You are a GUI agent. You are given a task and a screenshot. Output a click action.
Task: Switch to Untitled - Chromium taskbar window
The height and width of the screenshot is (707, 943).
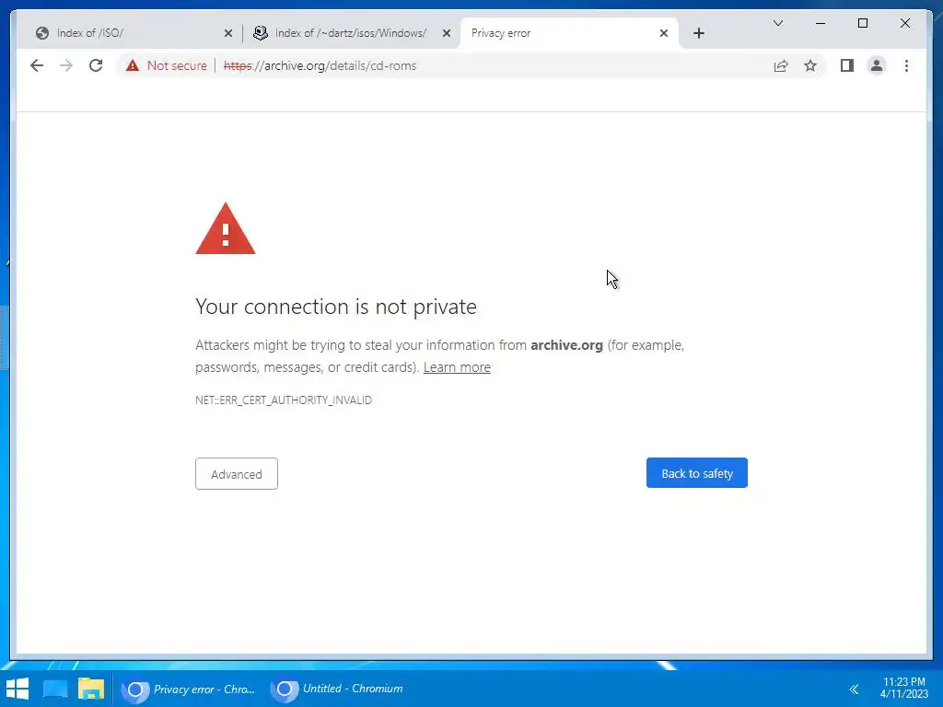pos(338,689)
